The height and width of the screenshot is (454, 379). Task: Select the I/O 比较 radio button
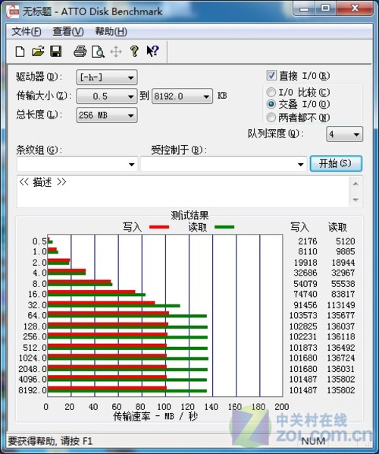pos(271,93)
